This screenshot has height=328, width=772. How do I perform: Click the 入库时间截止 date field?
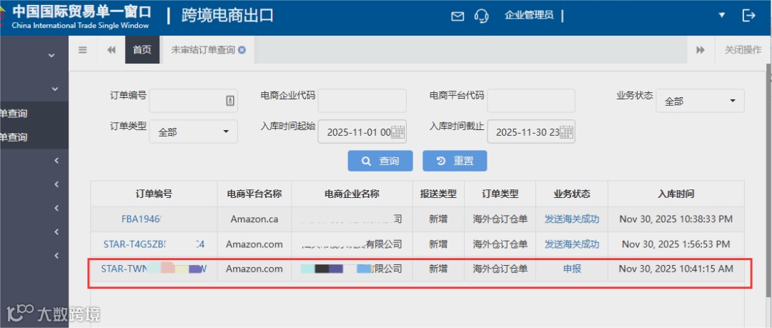(531, 131)
